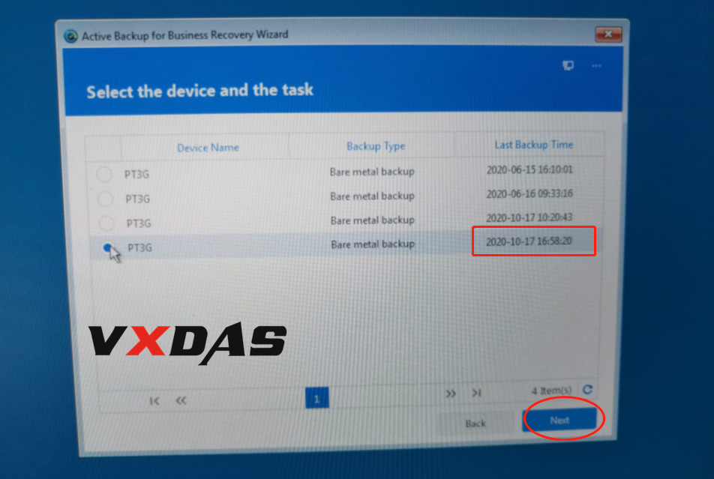Viewport: 714px width, 479px height.
Task: Click "Bare metal backup" in the 2020-06-15 row
Action: click(372, 172)
